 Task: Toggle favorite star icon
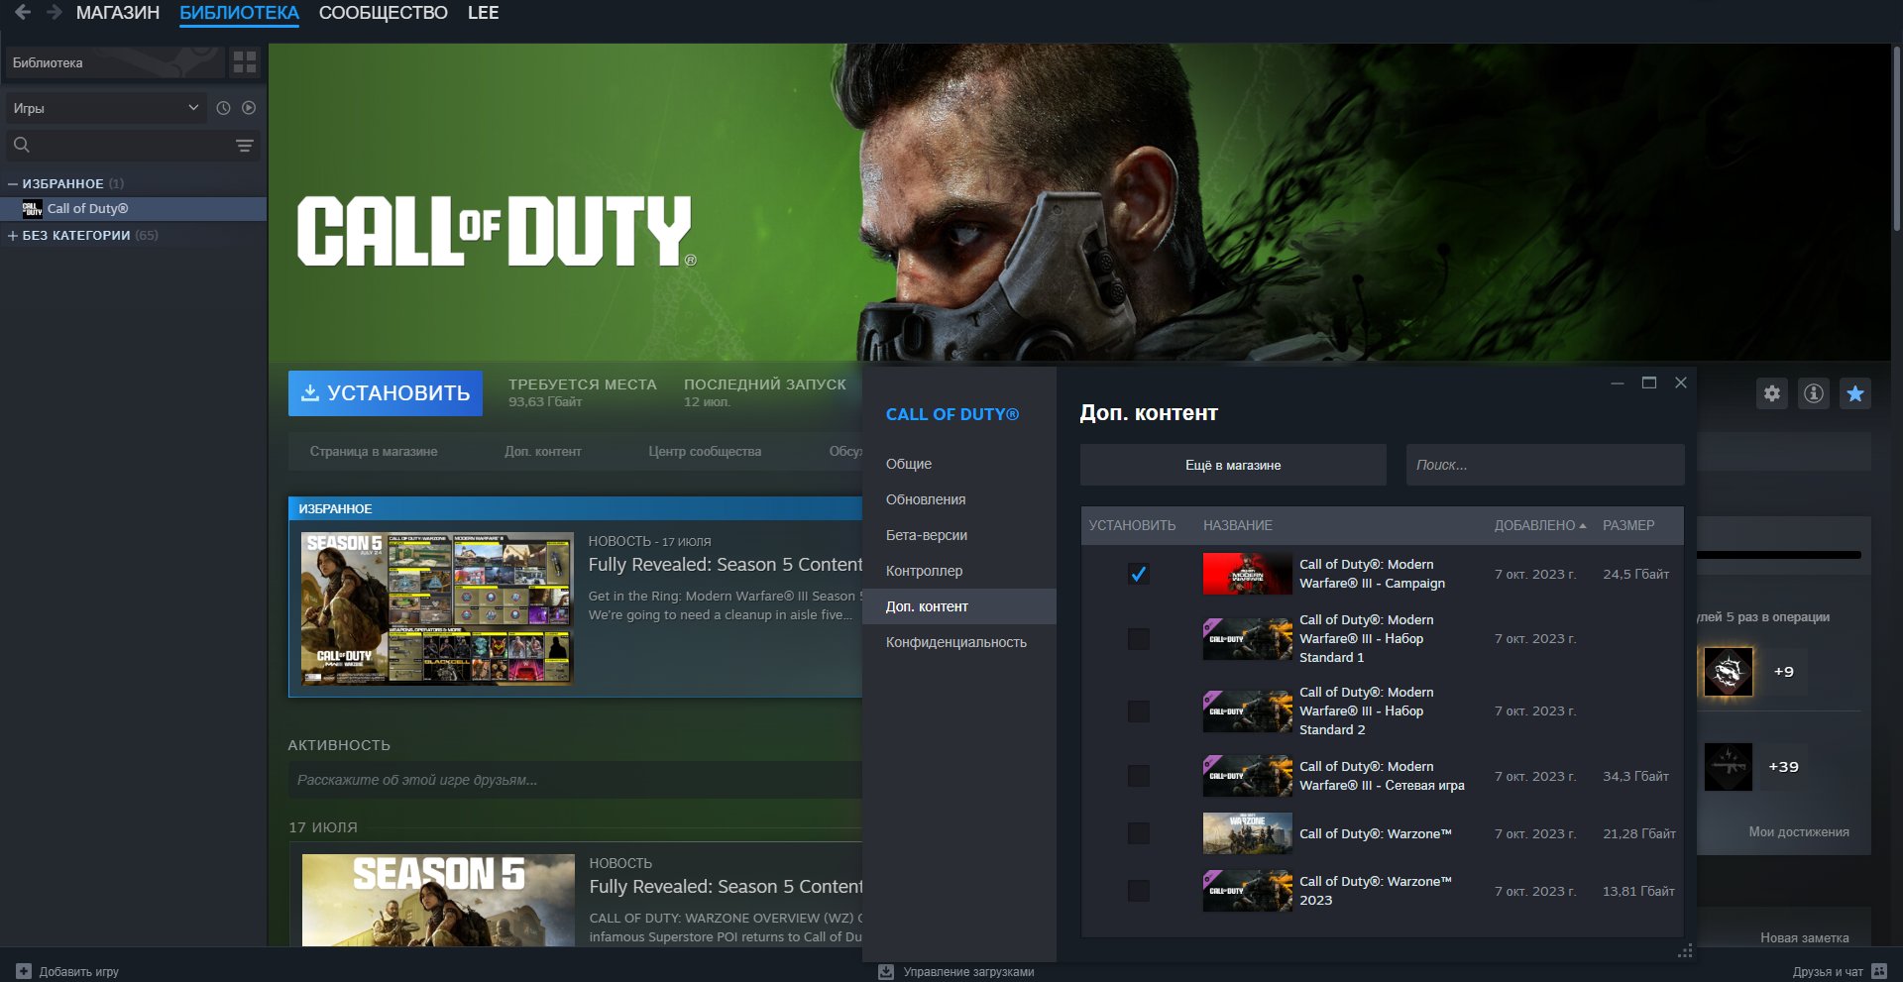1855,393
